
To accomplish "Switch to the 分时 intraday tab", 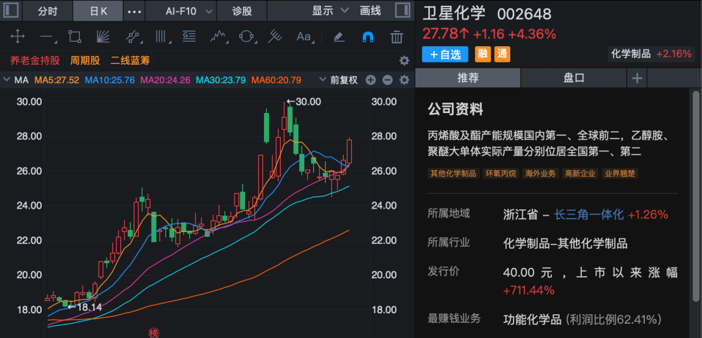I will click(x=47, y=11).
